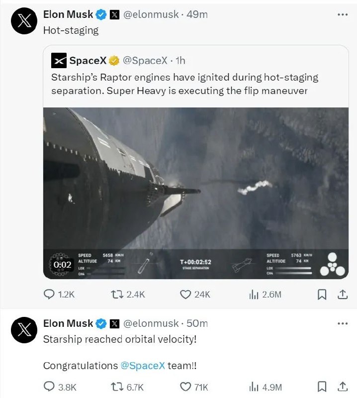357x398 pixels.
Task: Reply to the orbital velocity tweet
Action: [x=49, y=387]
